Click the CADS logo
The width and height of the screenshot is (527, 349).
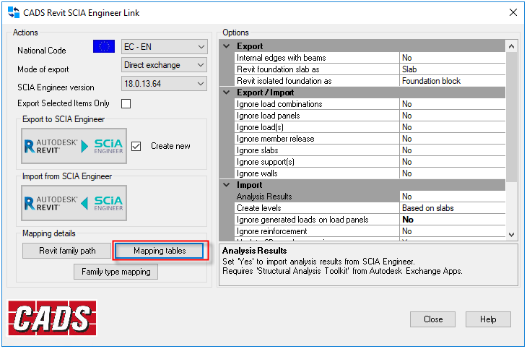[x=52, y=318]
